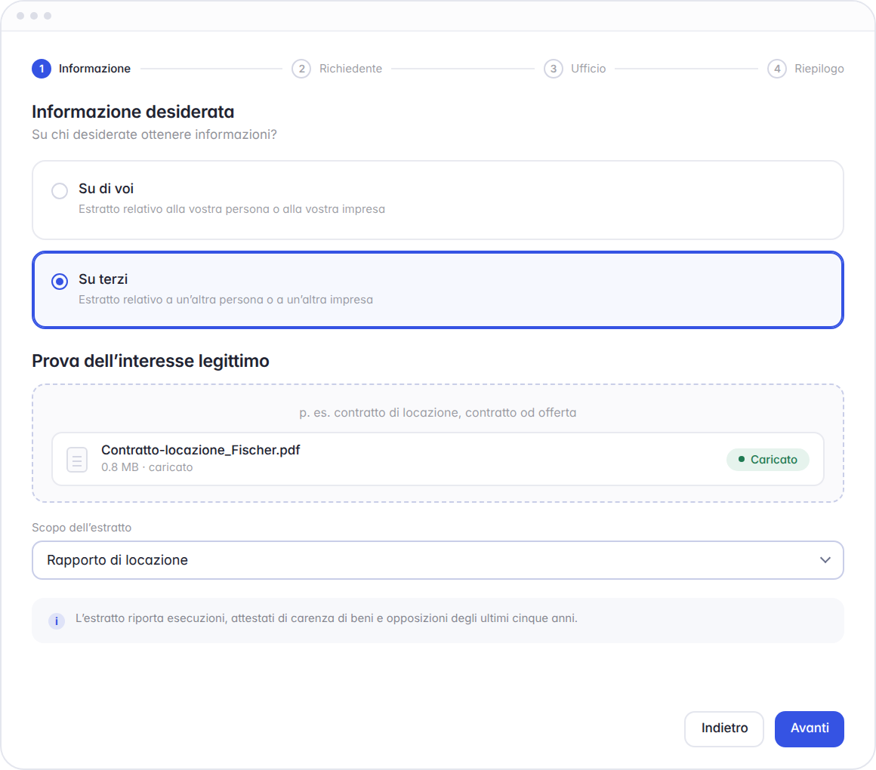Screen dimensions: 876x770
Task: Click the question 'Su chi desiderate ottenere informazioni?'
Action: [154, 134]
